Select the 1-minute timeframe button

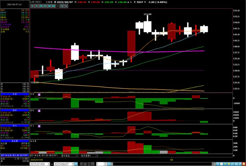(32, 6)
